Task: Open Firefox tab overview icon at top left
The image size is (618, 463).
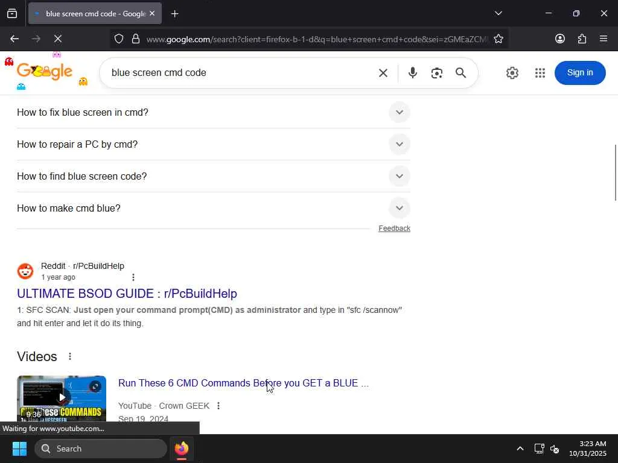Action: [x=12, y=13]
